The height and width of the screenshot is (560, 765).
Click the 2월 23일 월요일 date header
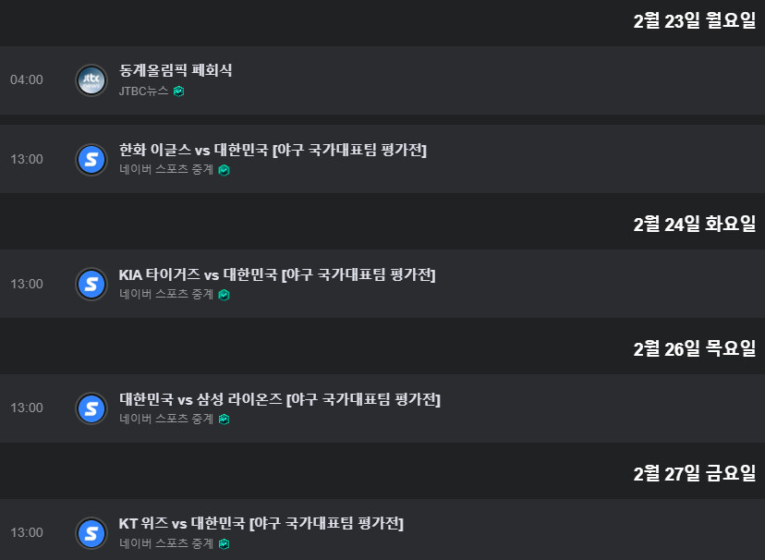pyautogui.click(x=694, y=20)
